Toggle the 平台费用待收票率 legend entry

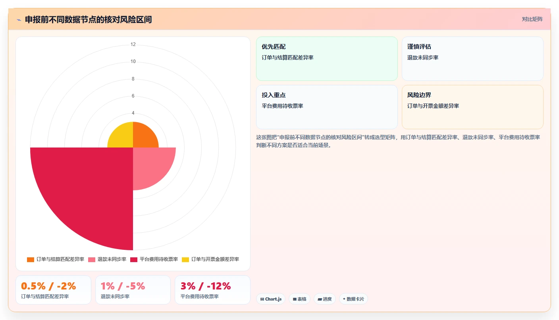point(154,259)
